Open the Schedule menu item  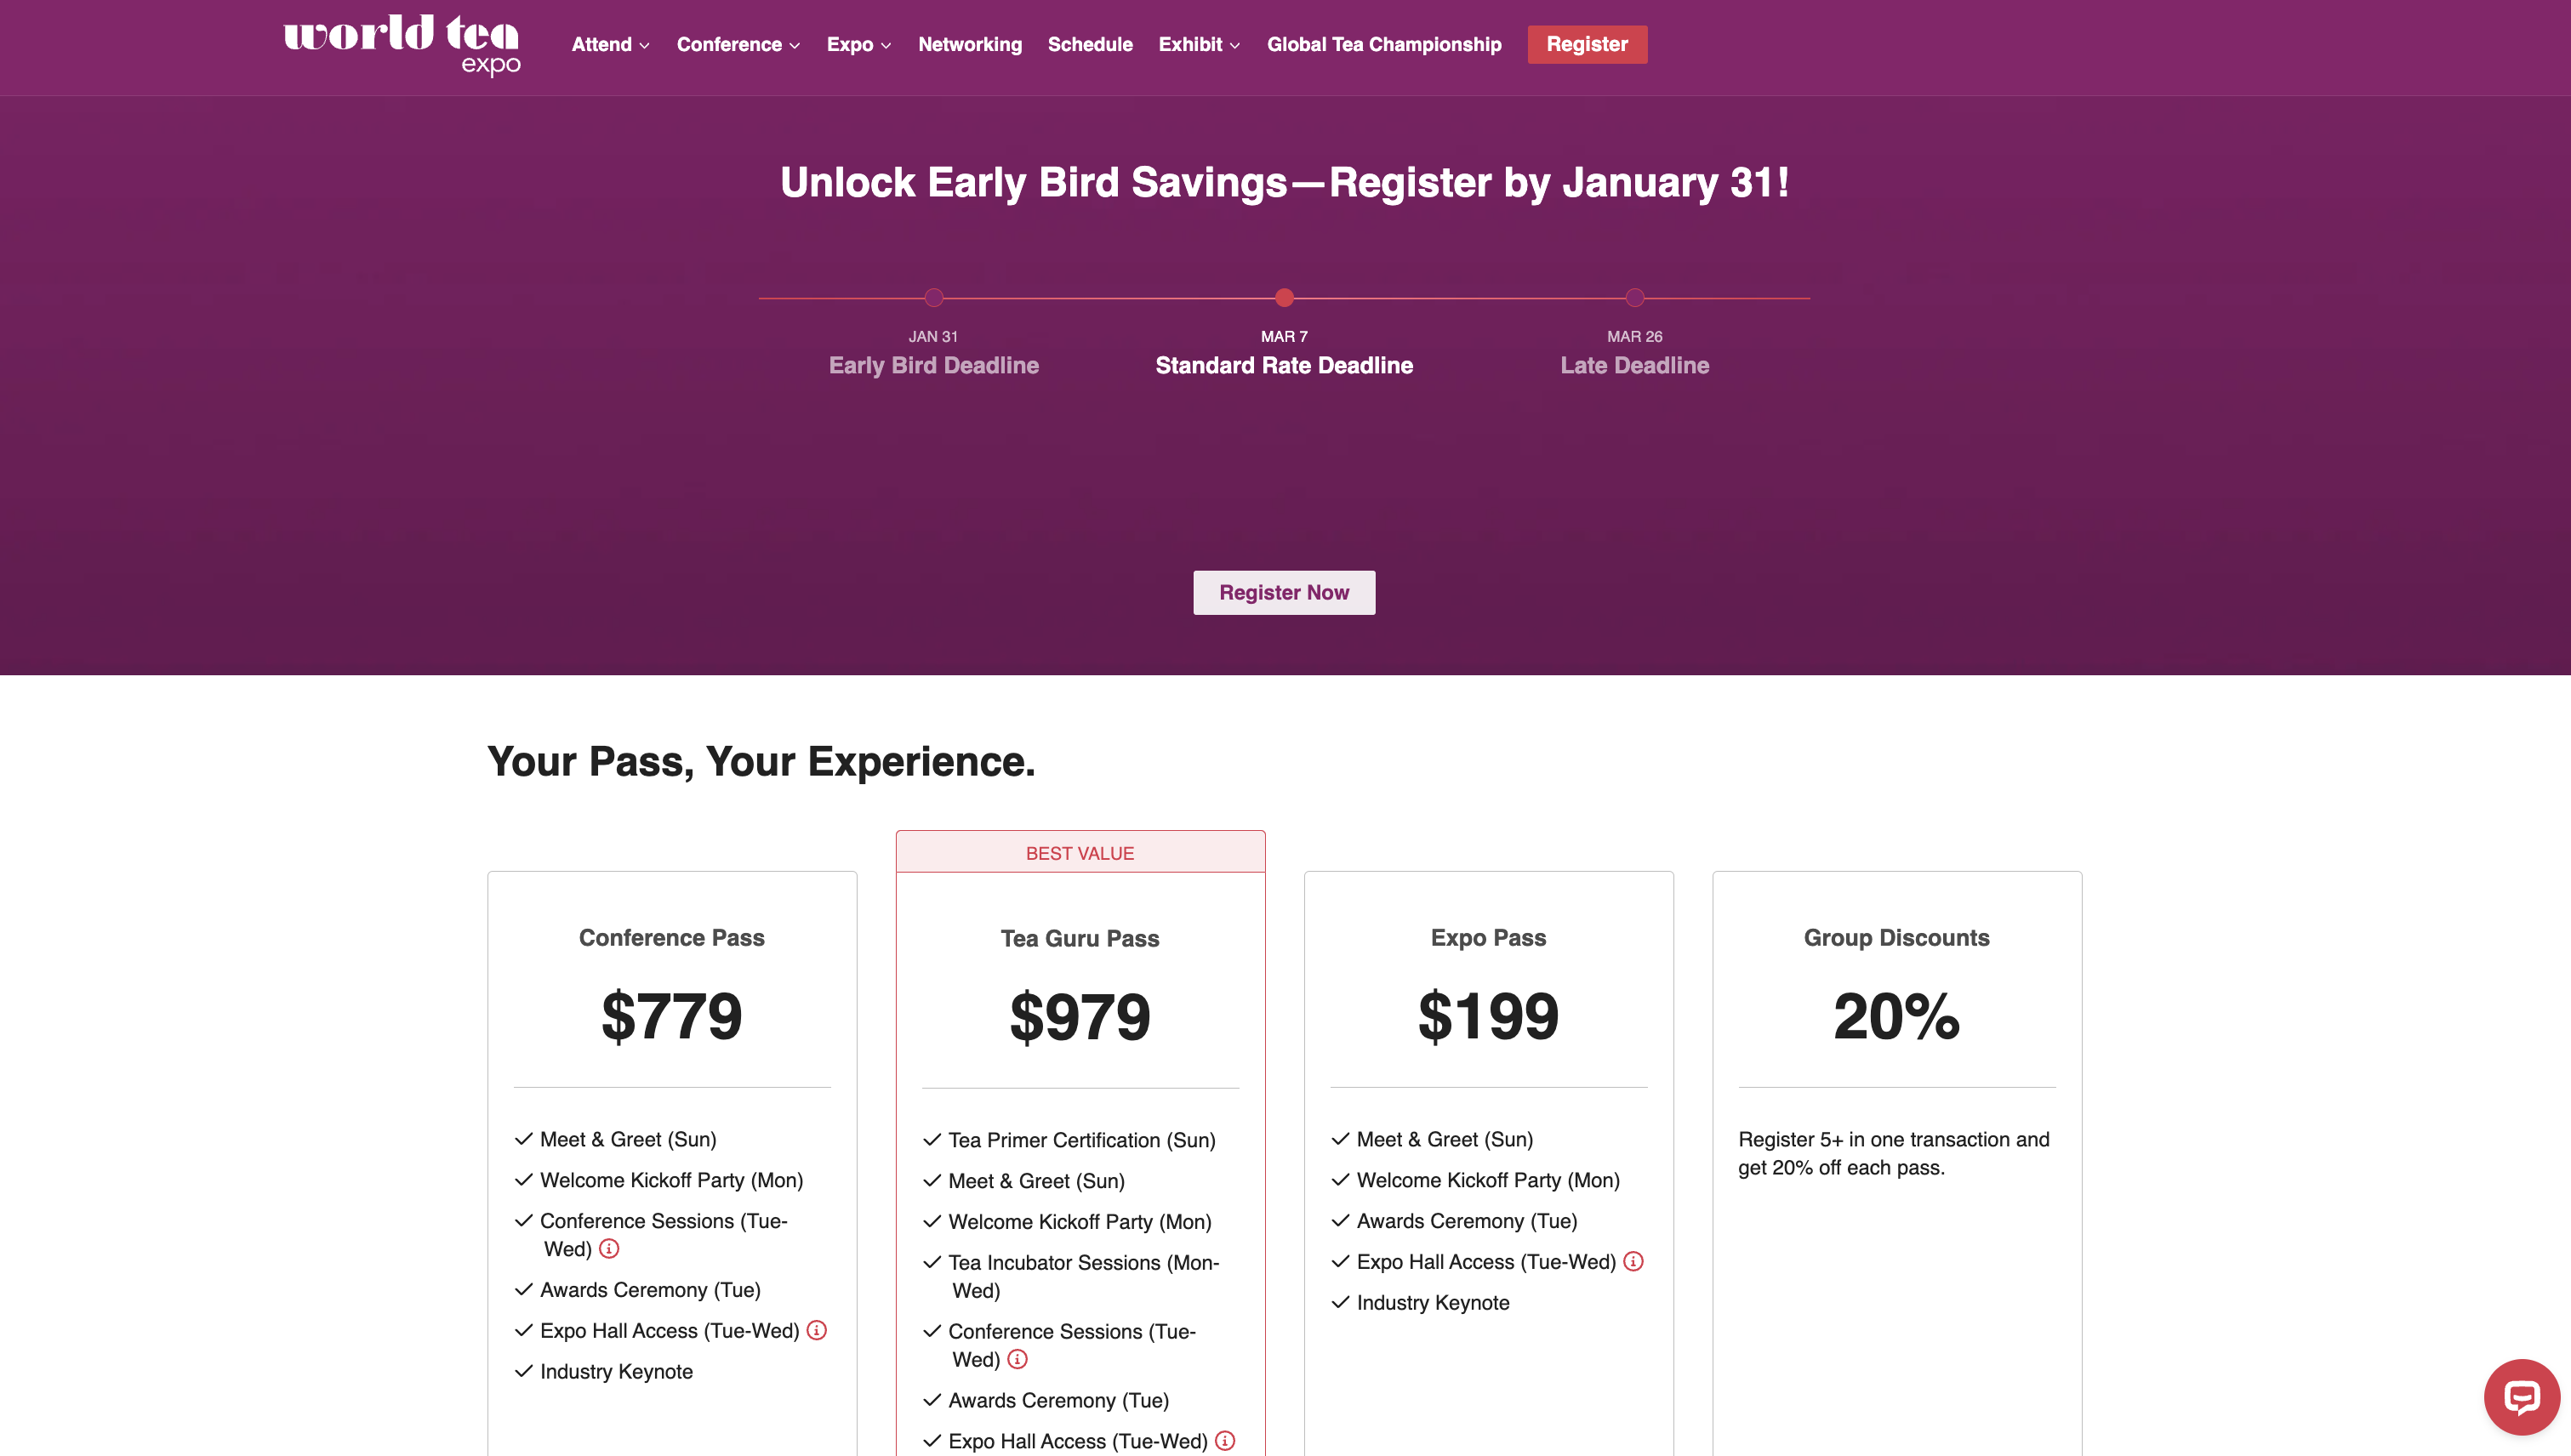[1090, 44]
